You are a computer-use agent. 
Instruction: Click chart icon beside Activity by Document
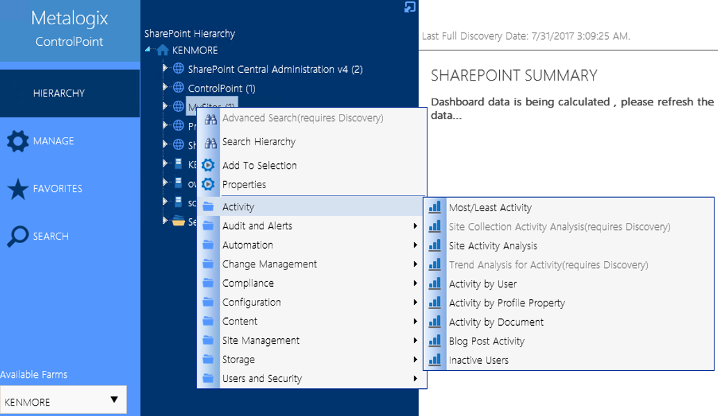(434, 322)
